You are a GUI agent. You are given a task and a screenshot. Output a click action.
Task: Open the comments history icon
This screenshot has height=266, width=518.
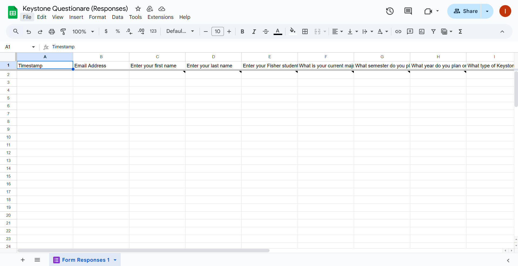coord(408,11)
